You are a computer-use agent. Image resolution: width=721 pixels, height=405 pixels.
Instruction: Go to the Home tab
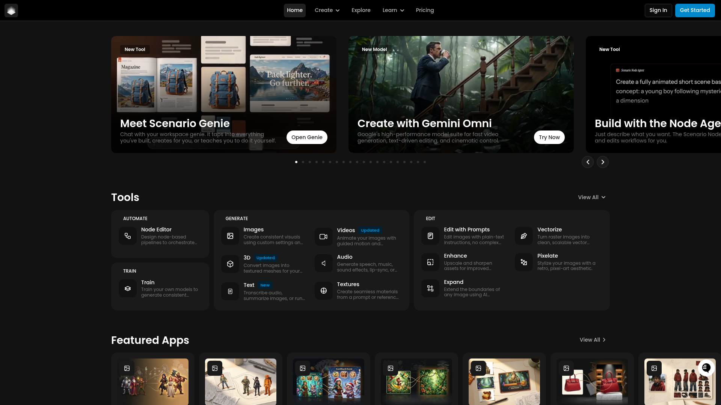coord(295,10)
